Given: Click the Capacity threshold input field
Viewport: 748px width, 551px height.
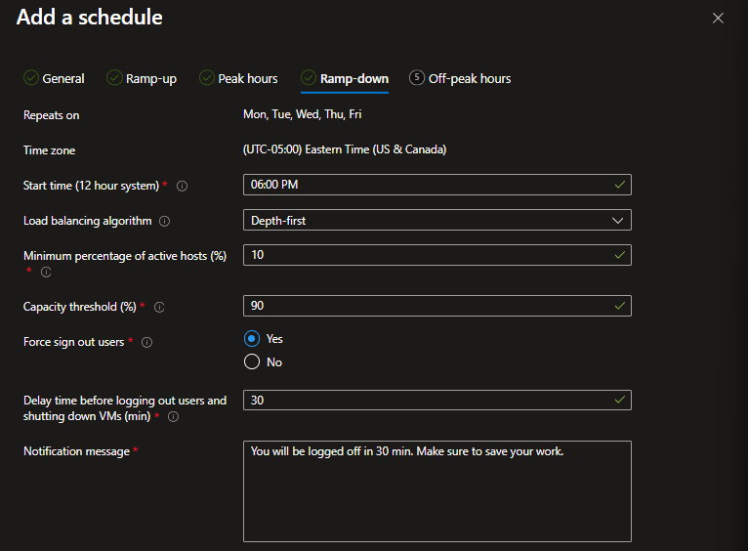Looking at the screenshot, I should 430,306.
